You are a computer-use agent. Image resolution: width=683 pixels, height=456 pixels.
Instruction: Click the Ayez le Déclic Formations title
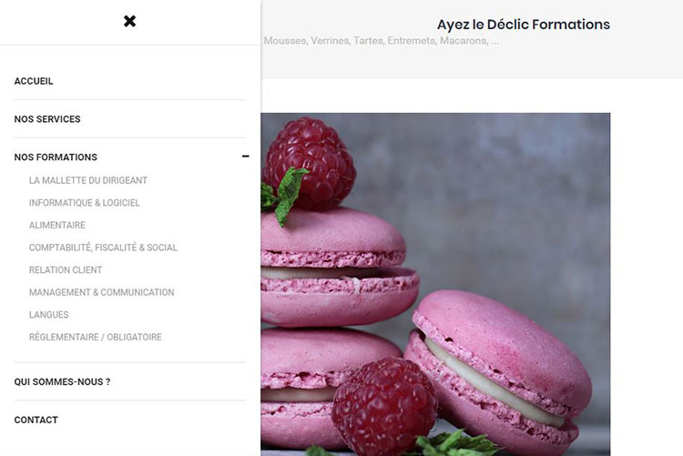click(x=523, y=25)
